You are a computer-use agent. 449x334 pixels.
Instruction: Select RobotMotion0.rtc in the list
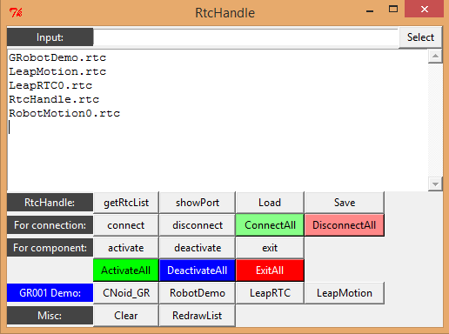pyautogui.click(x=64, y=113)
